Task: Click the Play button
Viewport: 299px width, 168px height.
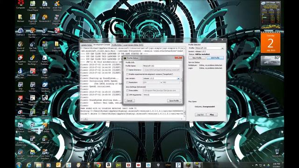Action: coord(212,115)
